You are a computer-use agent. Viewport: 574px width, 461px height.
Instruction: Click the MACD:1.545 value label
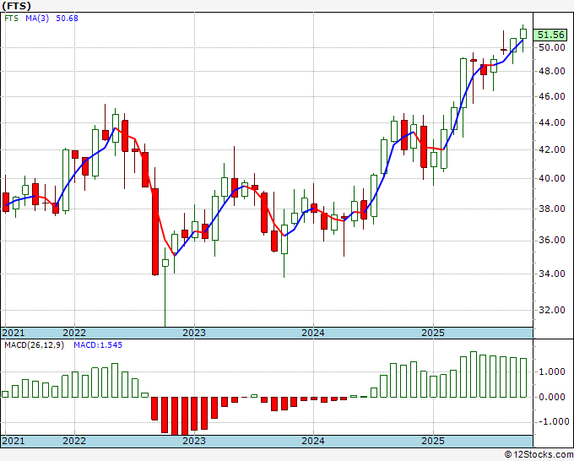[x=98, y=345]
